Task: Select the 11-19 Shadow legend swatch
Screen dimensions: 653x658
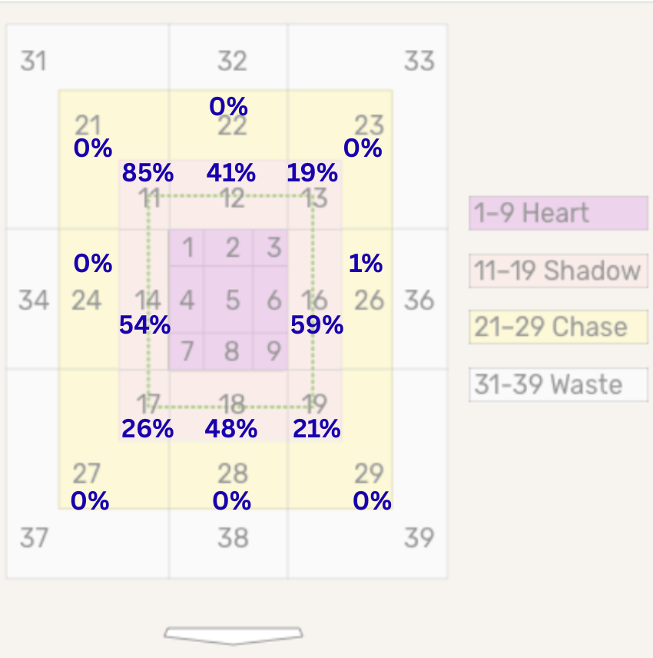Action: tap(559, 271)
